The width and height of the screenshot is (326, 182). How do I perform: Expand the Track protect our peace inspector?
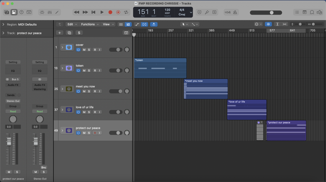pos(3,33)
